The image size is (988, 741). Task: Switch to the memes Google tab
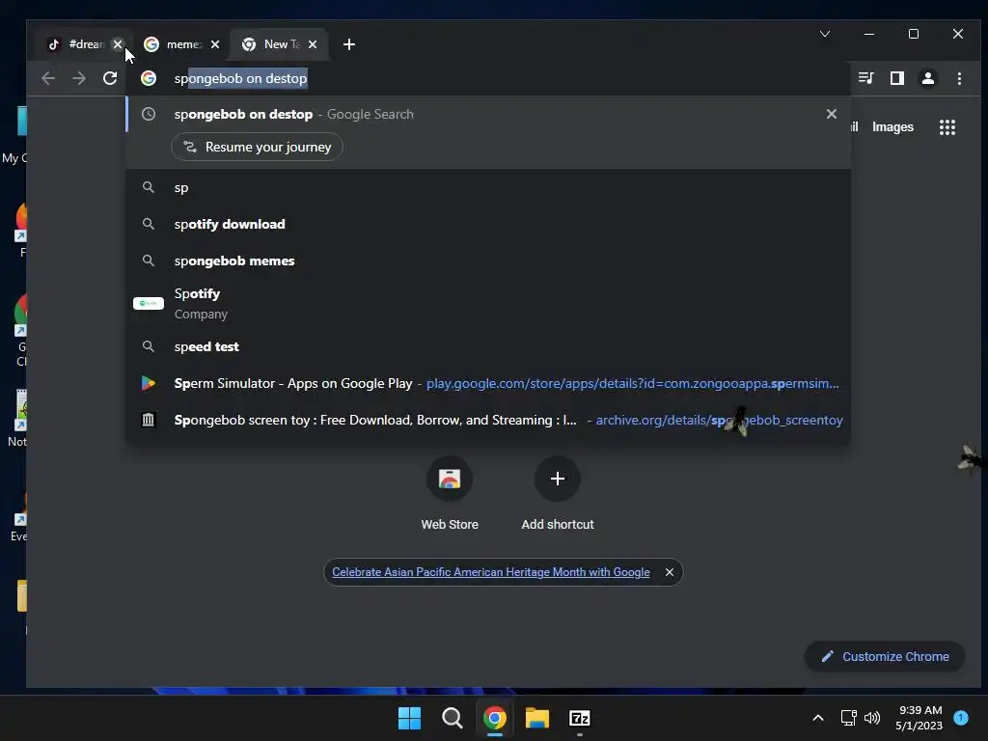[x=180, y=44]
